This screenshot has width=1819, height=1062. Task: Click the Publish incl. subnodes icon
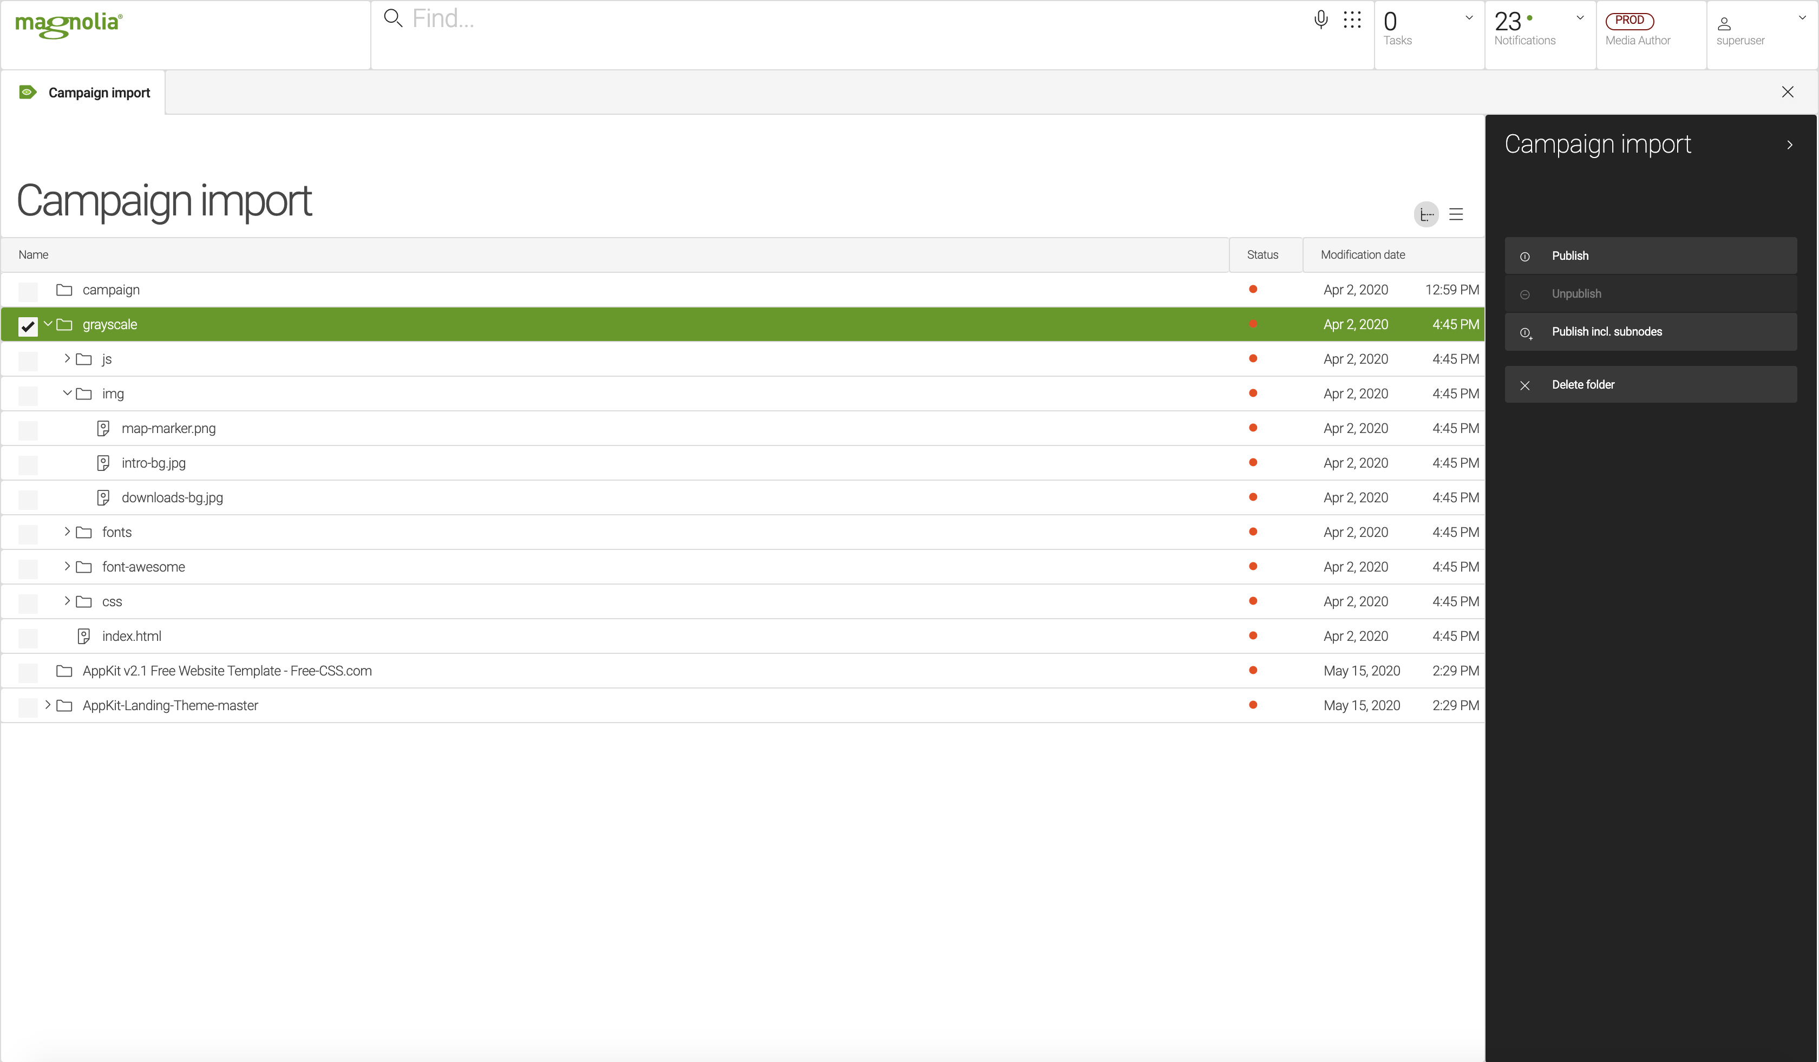pyautogui.click(x=1525, y=332)
